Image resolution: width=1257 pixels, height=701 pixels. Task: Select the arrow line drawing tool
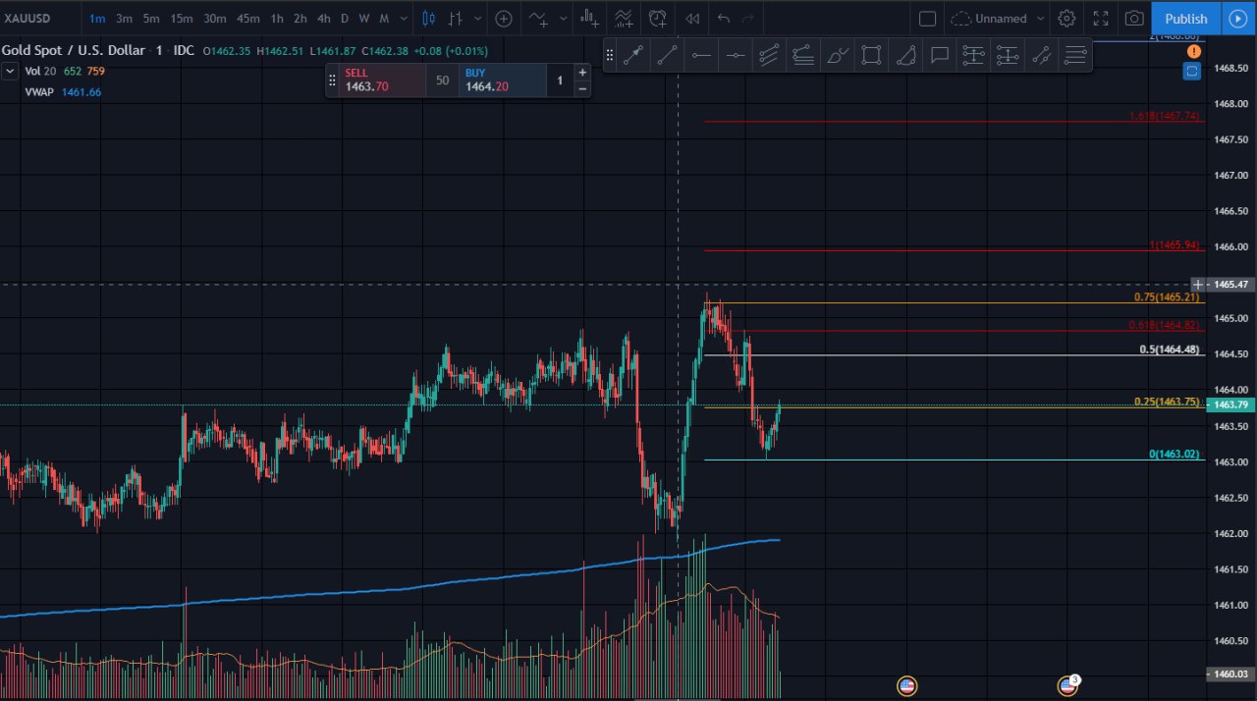click(634, 56)
